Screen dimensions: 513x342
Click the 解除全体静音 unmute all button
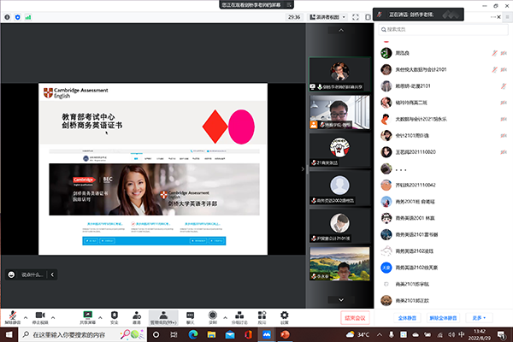click(x=445, y=317)
